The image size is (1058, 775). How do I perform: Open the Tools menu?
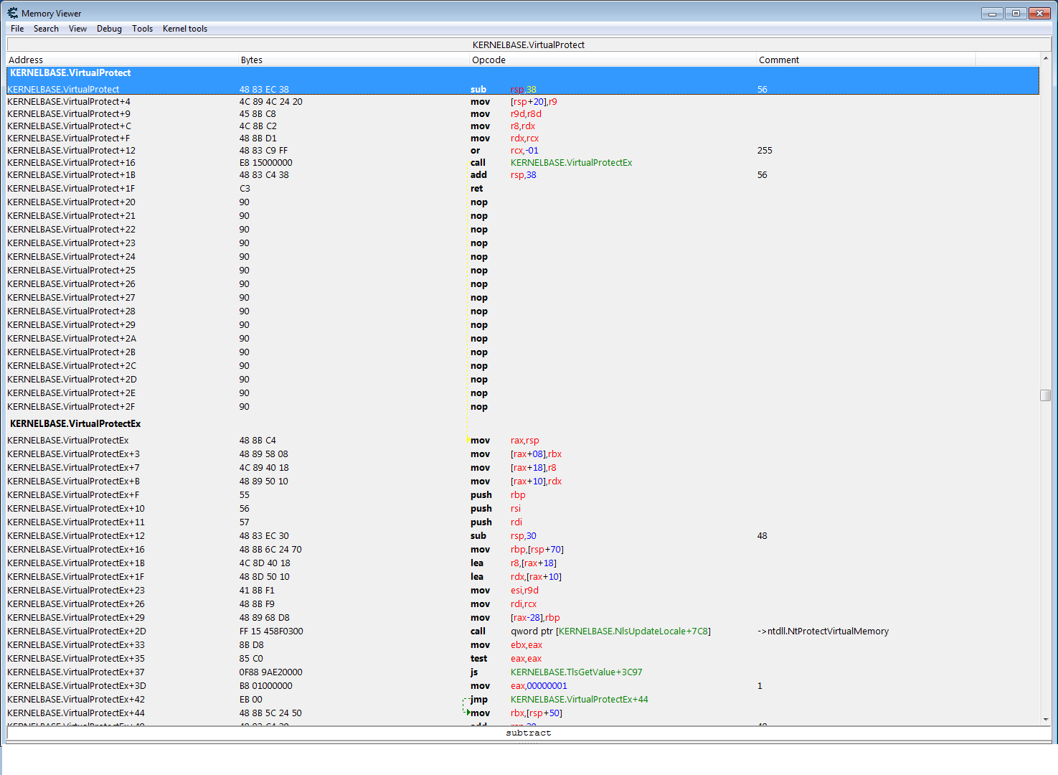[x=142, y=29]
